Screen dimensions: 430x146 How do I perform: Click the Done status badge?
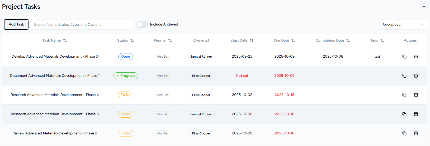126,57
